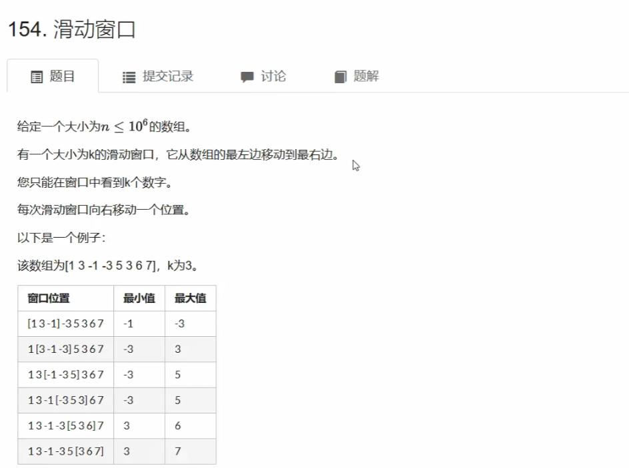The image size is (629, 468).
Task: Click the 窗口位置 column header
Action: point(49,298)
